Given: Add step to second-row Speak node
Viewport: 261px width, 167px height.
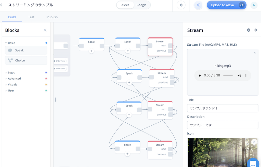Looking at the screenshot, I should (129, 82).
